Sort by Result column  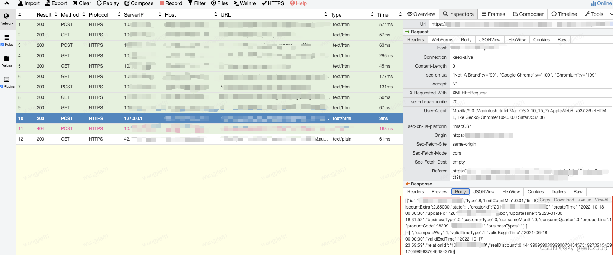coord(47,15)
